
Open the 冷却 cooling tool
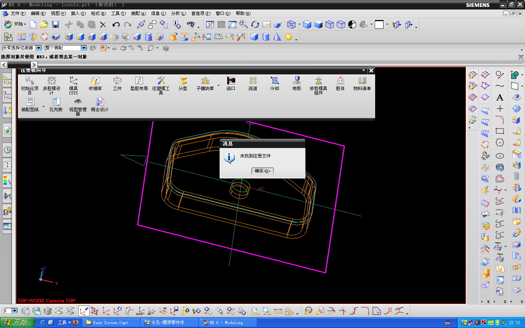[275, 81]
